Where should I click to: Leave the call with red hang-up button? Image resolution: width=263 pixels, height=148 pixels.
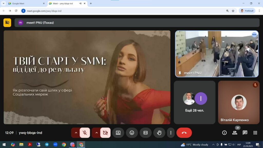(184, 133)
